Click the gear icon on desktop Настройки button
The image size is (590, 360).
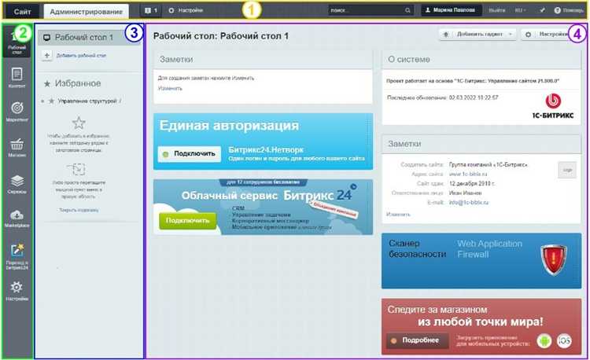click(x=528, y=35)
